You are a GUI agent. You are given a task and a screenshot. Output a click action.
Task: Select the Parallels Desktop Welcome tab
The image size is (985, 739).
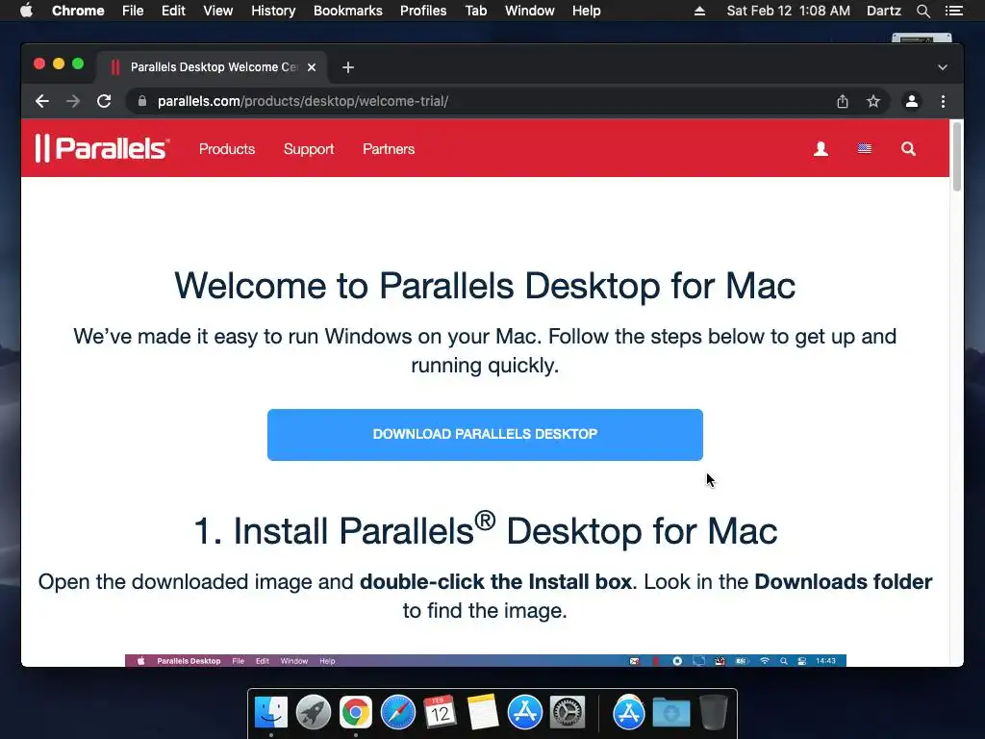212,67
